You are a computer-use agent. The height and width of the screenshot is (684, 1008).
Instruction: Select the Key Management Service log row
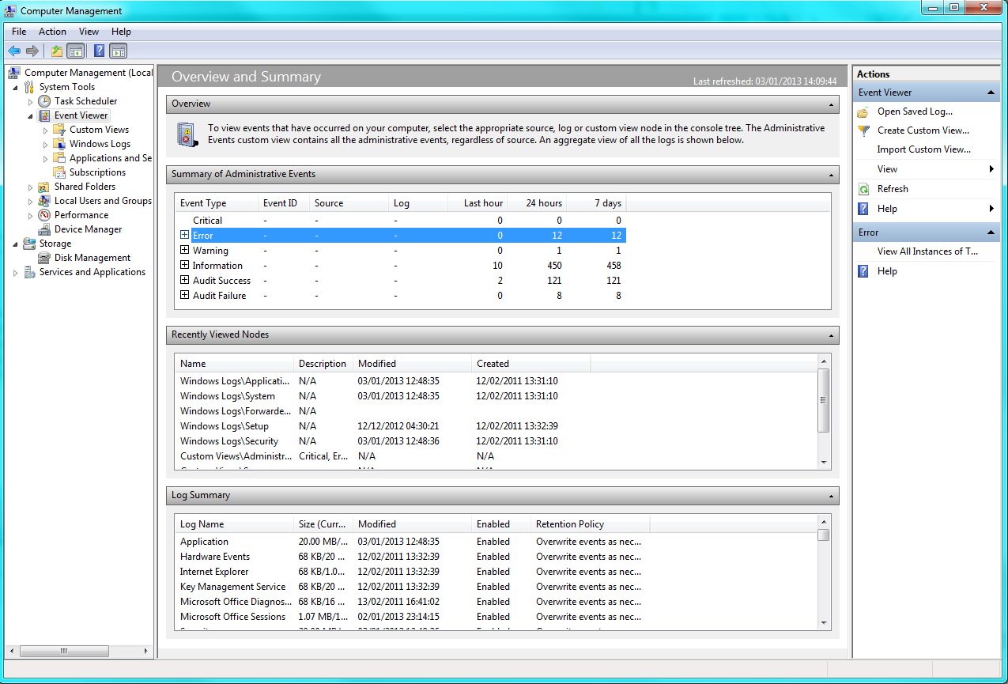496,587
